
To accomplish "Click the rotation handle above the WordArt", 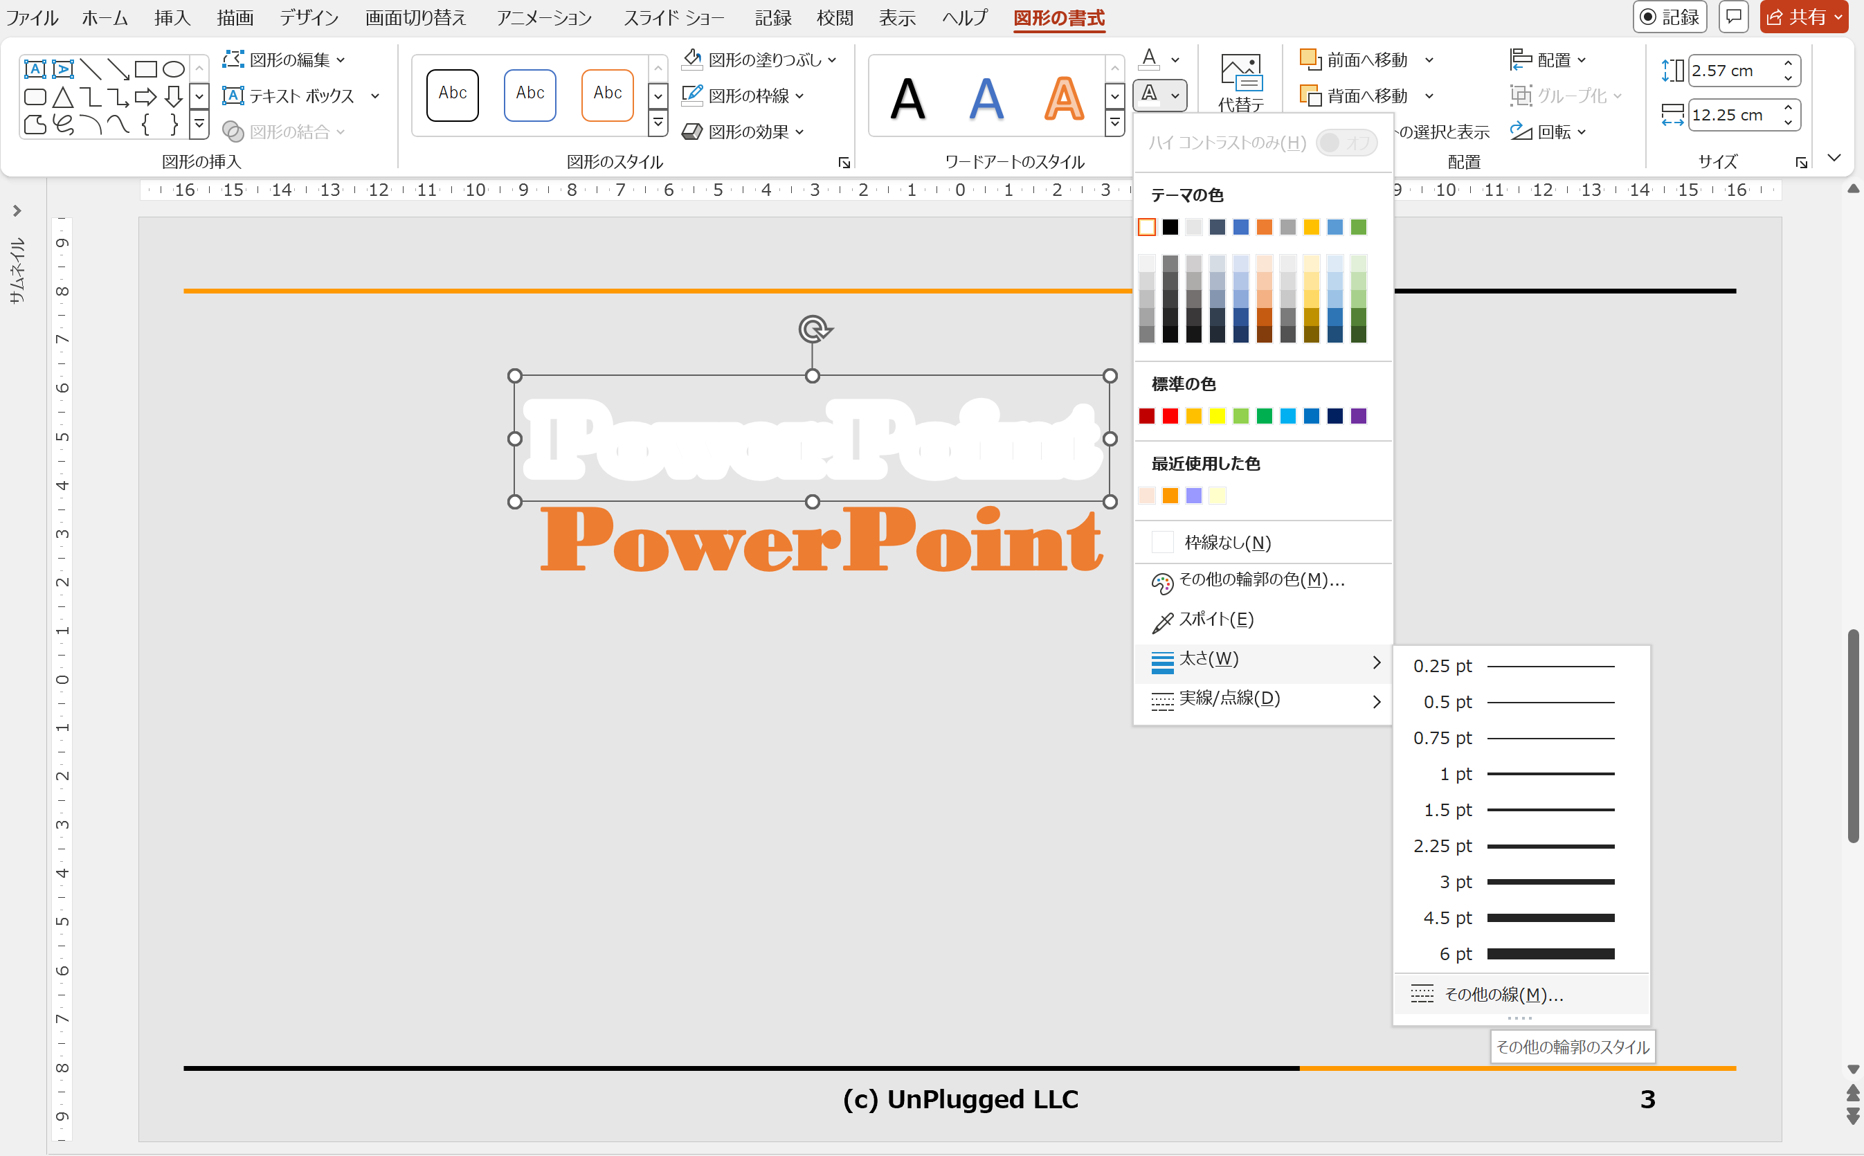I will click(813, 329).
